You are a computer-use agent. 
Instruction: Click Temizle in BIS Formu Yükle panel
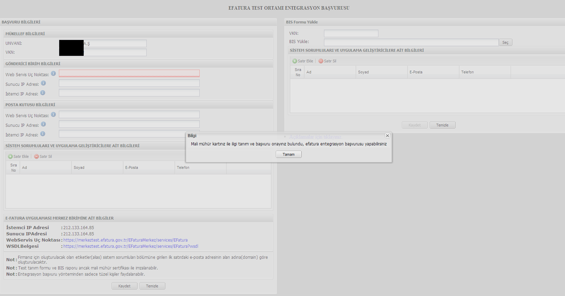(442, 125)
